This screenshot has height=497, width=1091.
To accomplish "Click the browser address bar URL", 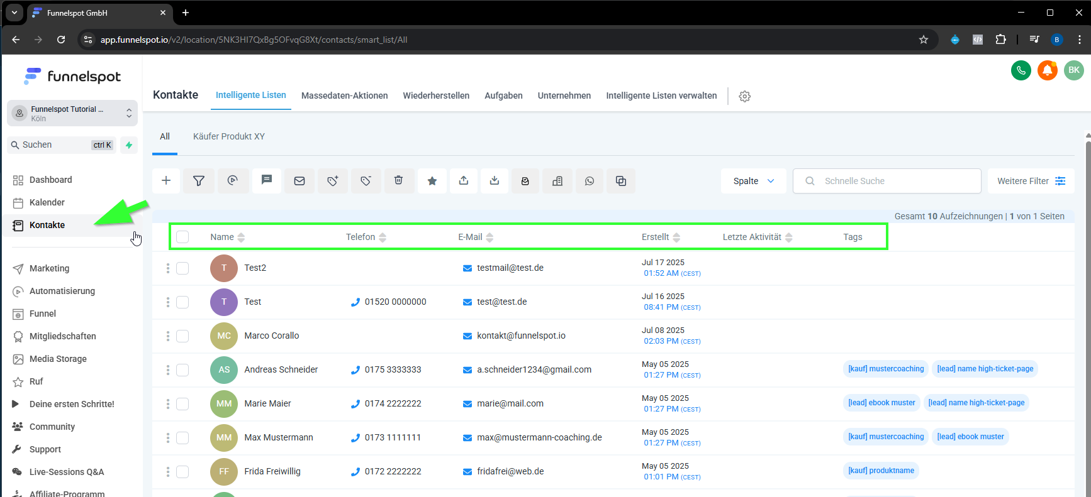I will point(254,40).
